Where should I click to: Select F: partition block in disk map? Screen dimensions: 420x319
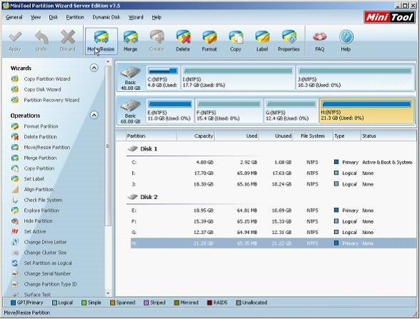tap(229, 111)
